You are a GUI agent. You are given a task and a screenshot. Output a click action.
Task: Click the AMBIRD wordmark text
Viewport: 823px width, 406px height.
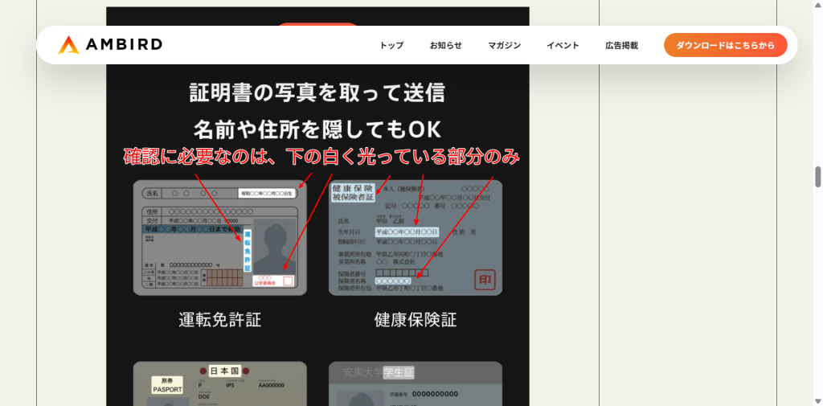pyautogui.click(x=124, y=45)
